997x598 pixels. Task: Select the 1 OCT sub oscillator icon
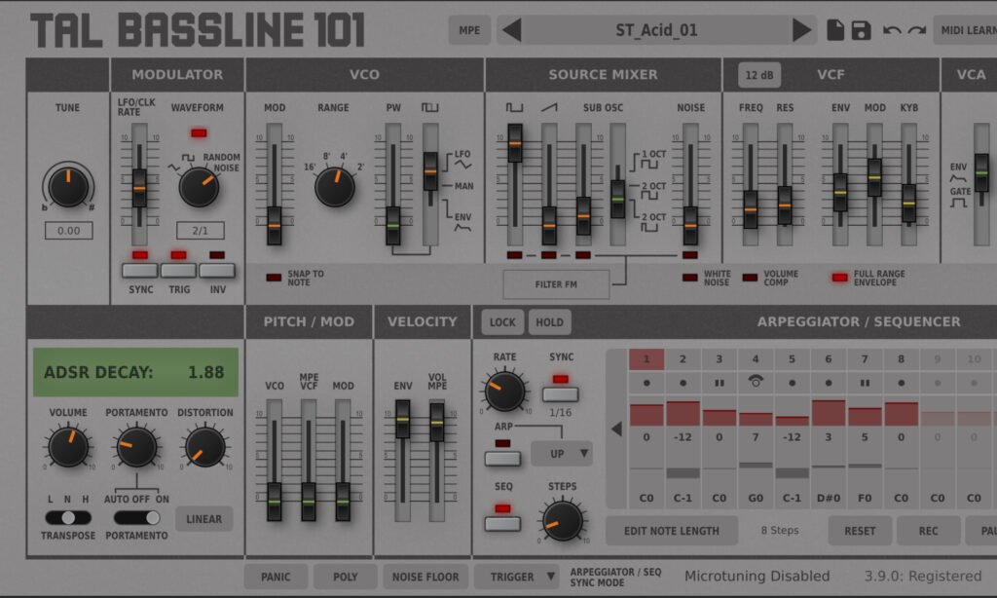click(649, 165)
